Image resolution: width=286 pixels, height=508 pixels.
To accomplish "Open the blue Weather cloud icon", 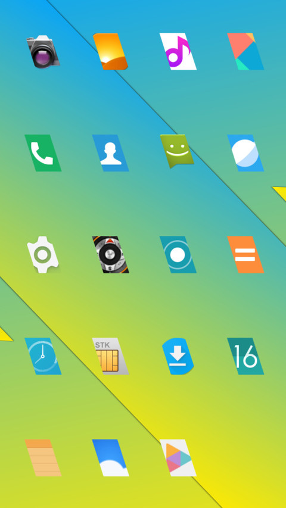I will click(111, 458).
